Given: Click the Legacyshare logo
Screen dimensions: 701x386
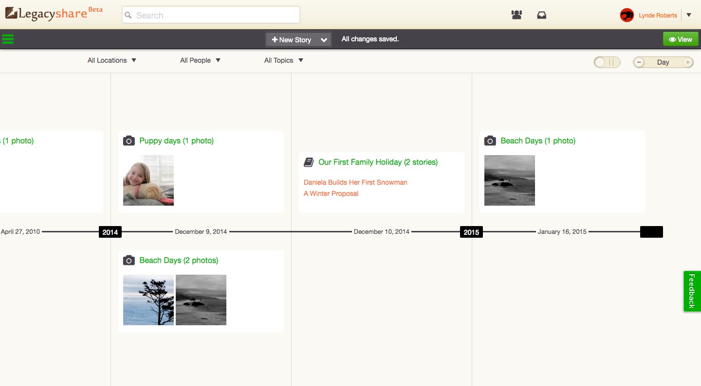Looking at the screenshot, I should pos(46,13).
